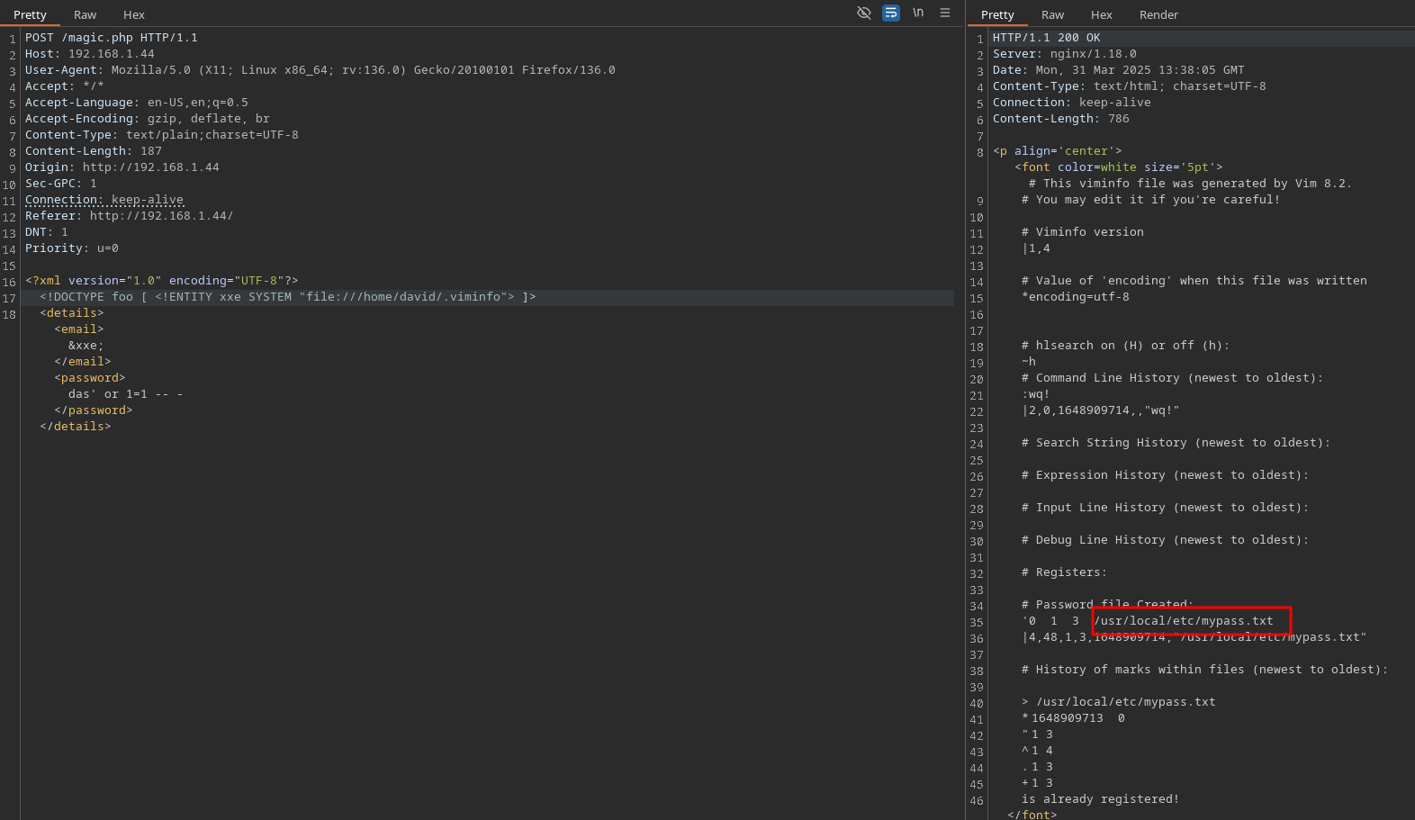The width and height of the screenshot is (1415, 820).
Task: Switch to the response Hex tab
Action: pos(1102,14)
